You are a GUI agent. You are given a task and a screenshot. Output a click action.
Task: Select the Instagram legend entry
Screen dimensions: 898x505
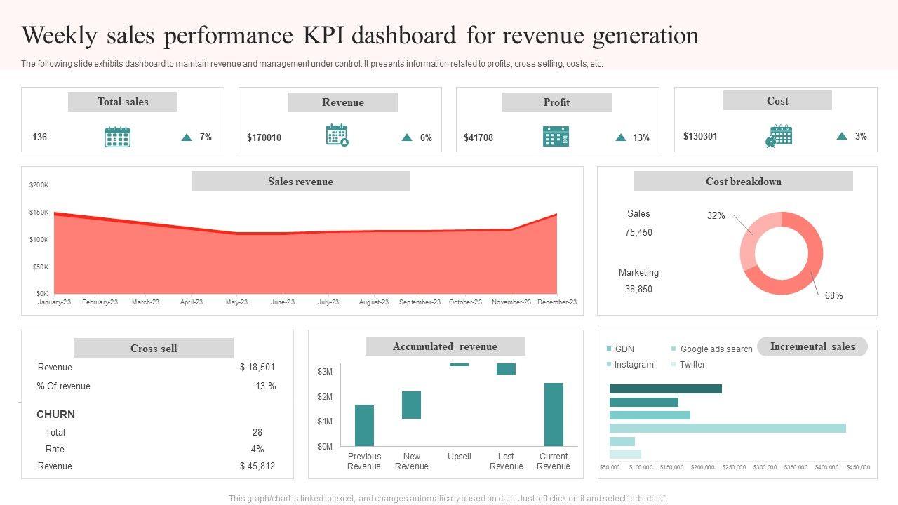tap(634, 365)
